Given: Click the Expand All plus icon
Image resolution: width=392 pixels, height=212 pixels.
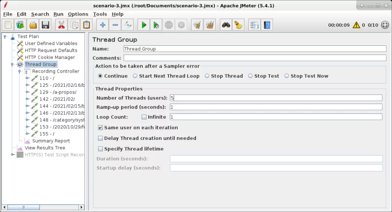Looking at the screenshot, I should coord(103,25).
